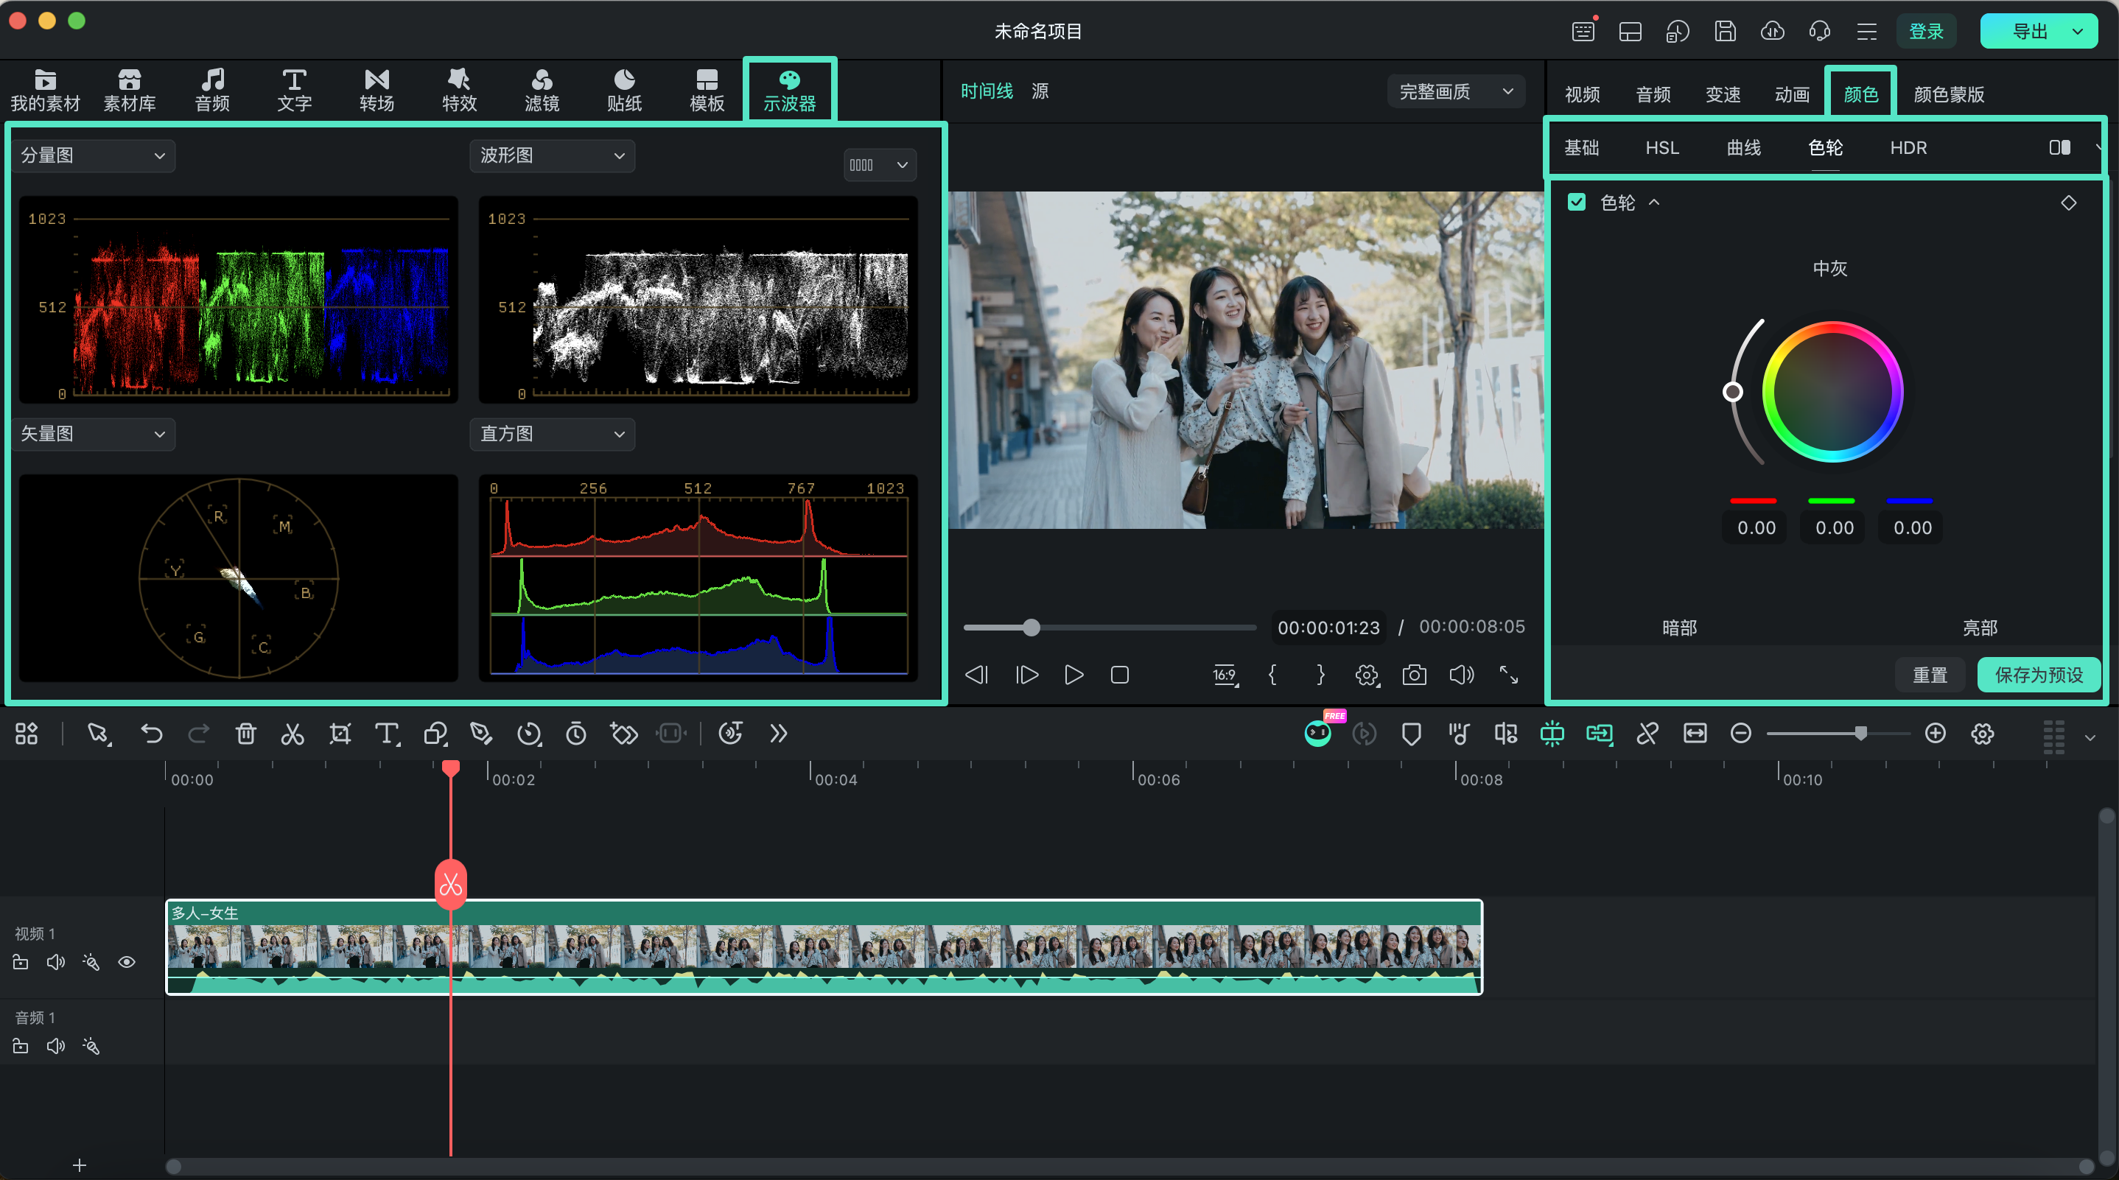Toggle auto ripple link icon

coord(1599,734)
